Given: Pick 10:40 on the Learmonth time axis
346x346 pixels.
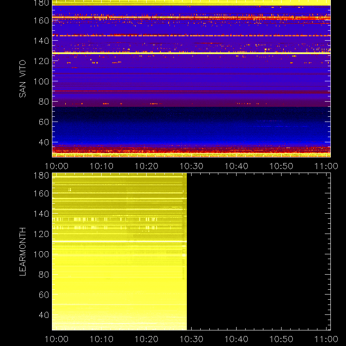Looking at the screenshot, I should point(236,339).
